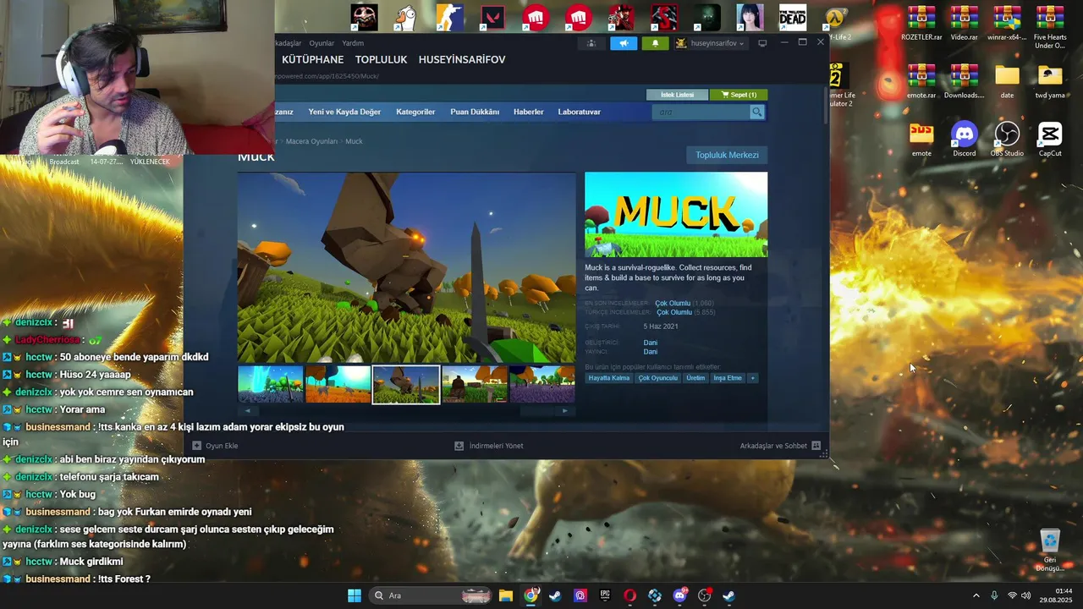Select the Hayatta Kalma tag
Image resolution: width=1083 pixels, height=609 pixels.
609,378
